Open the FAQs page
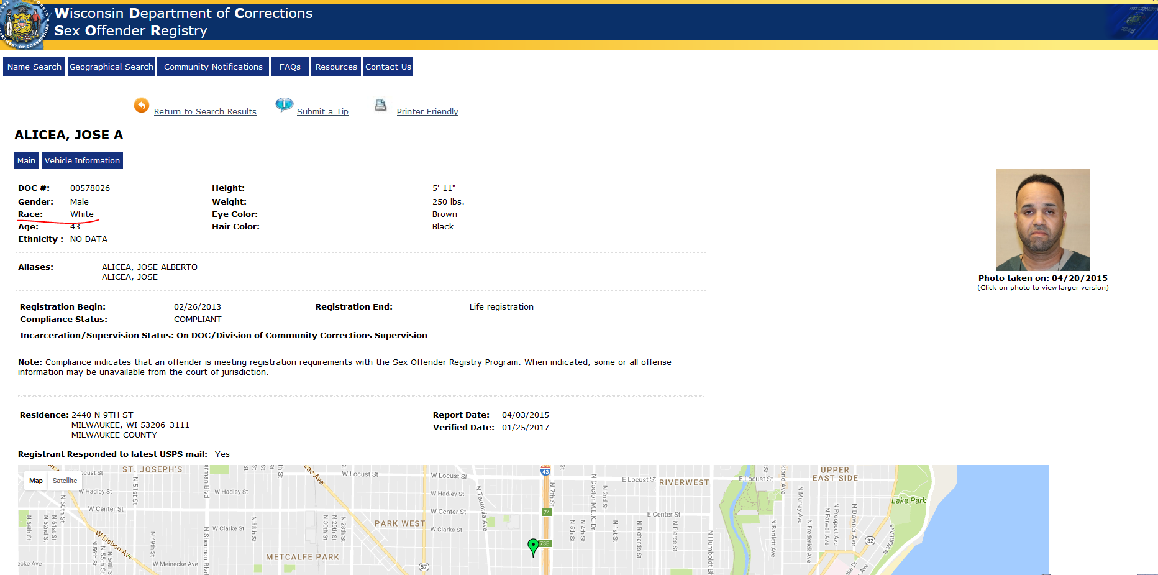Image resolution: width=1158 pixels, height=575 pixels. [x=289, y=67]
